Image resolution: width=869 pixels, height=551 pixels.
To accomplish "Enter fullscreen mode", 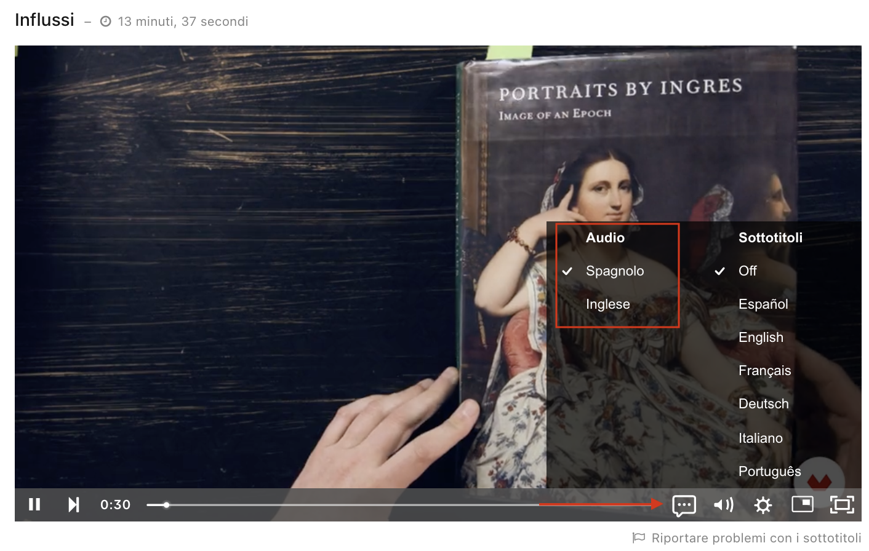I will click(x=842, y=505).
